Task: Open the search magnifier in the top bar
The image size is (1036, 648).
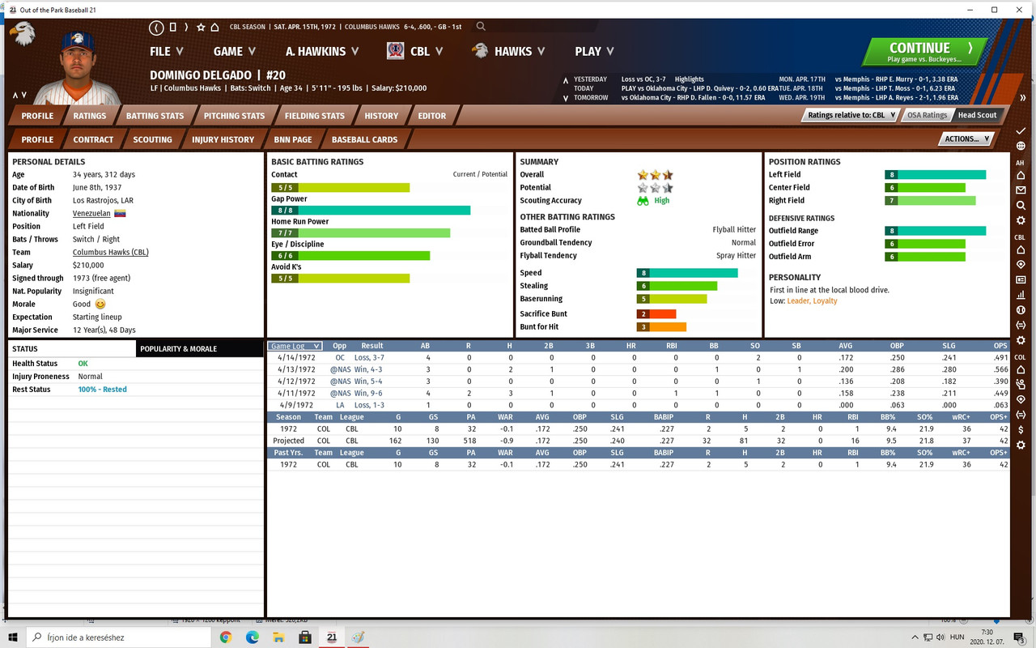Action: click(x=481, y=27)
